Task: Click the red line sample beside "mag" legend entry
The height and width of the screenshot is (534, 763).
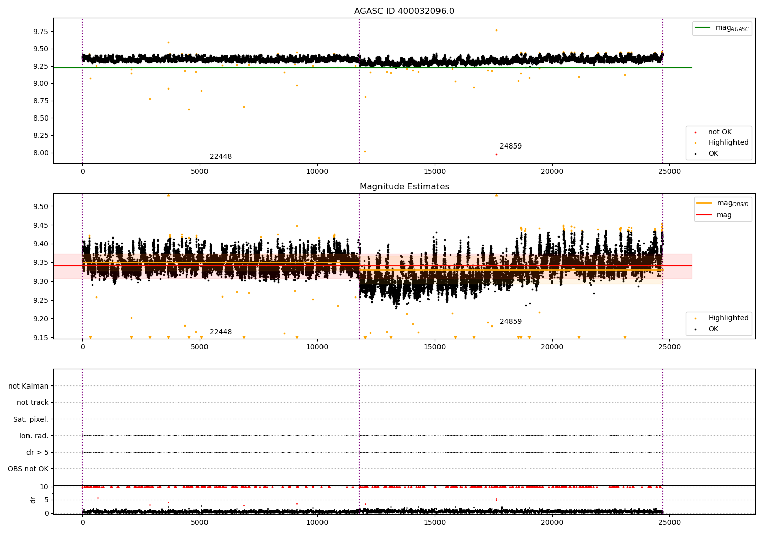Action: click(705, 215)
